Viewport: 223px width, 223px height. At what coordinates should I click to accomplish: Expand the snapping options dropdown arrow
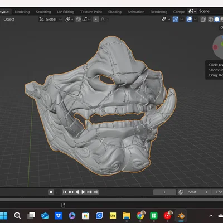click(89, 20)
